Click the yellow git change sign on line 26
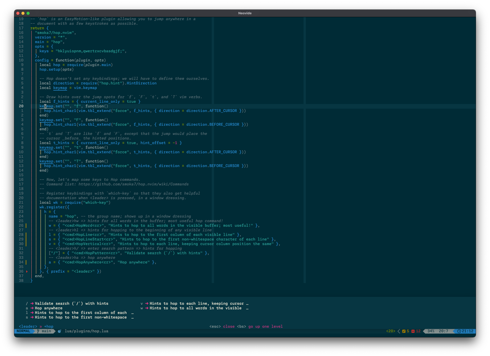This screenshot has height=356, width=490. point(26,225)
